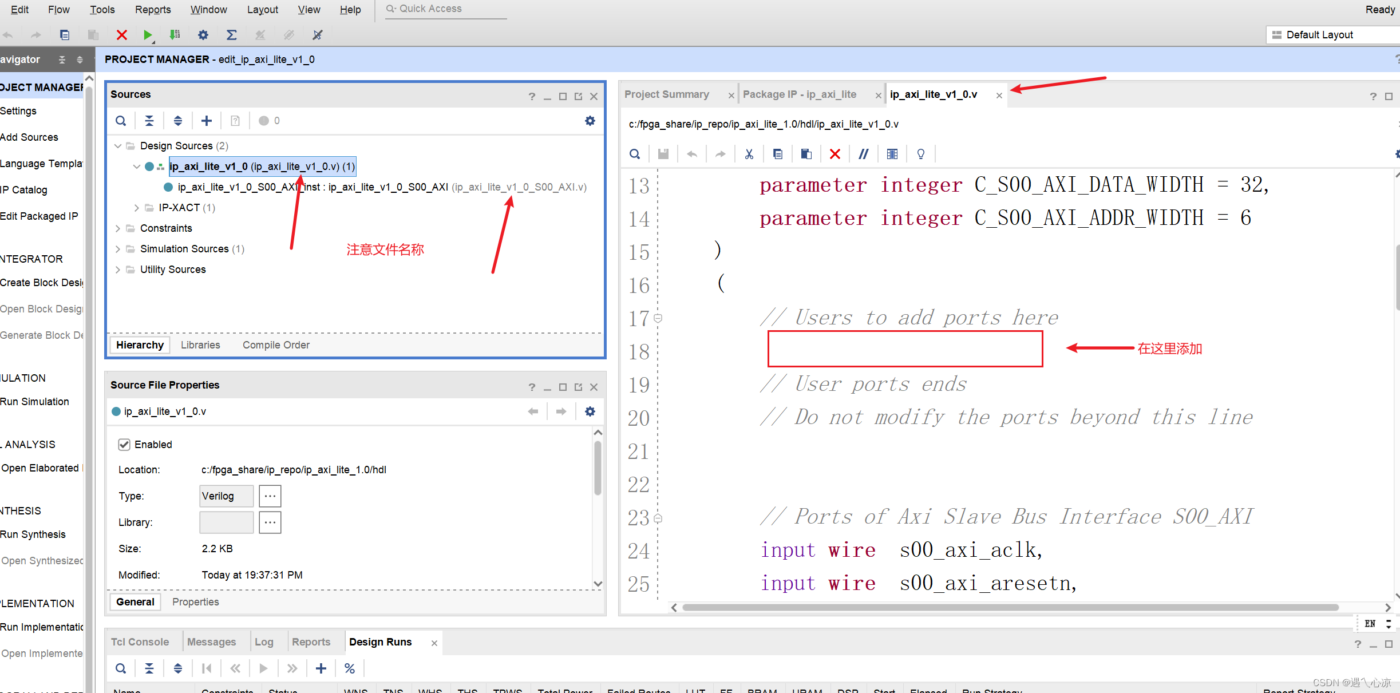Click the settings gear icon in Sources panel

[590, 121]
